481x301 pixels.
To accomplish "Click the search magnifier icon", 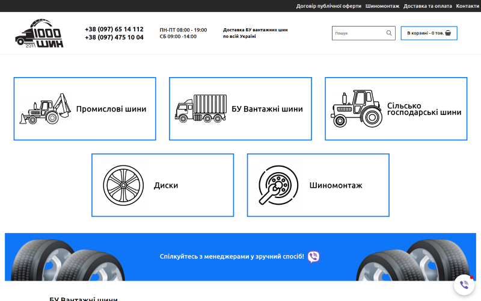I will point(389,33).
